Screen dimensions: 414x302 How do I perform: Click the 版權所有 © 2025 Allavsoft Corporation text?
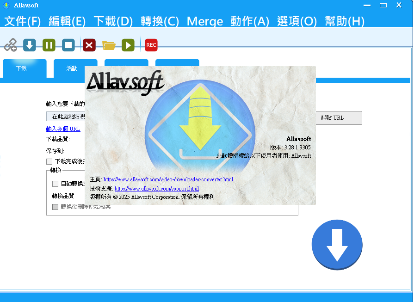[152, 197]
